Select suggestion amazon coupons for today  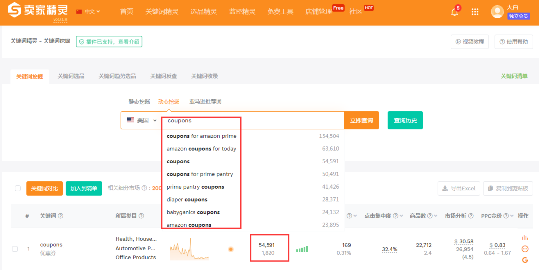click(x=253, y=149)
